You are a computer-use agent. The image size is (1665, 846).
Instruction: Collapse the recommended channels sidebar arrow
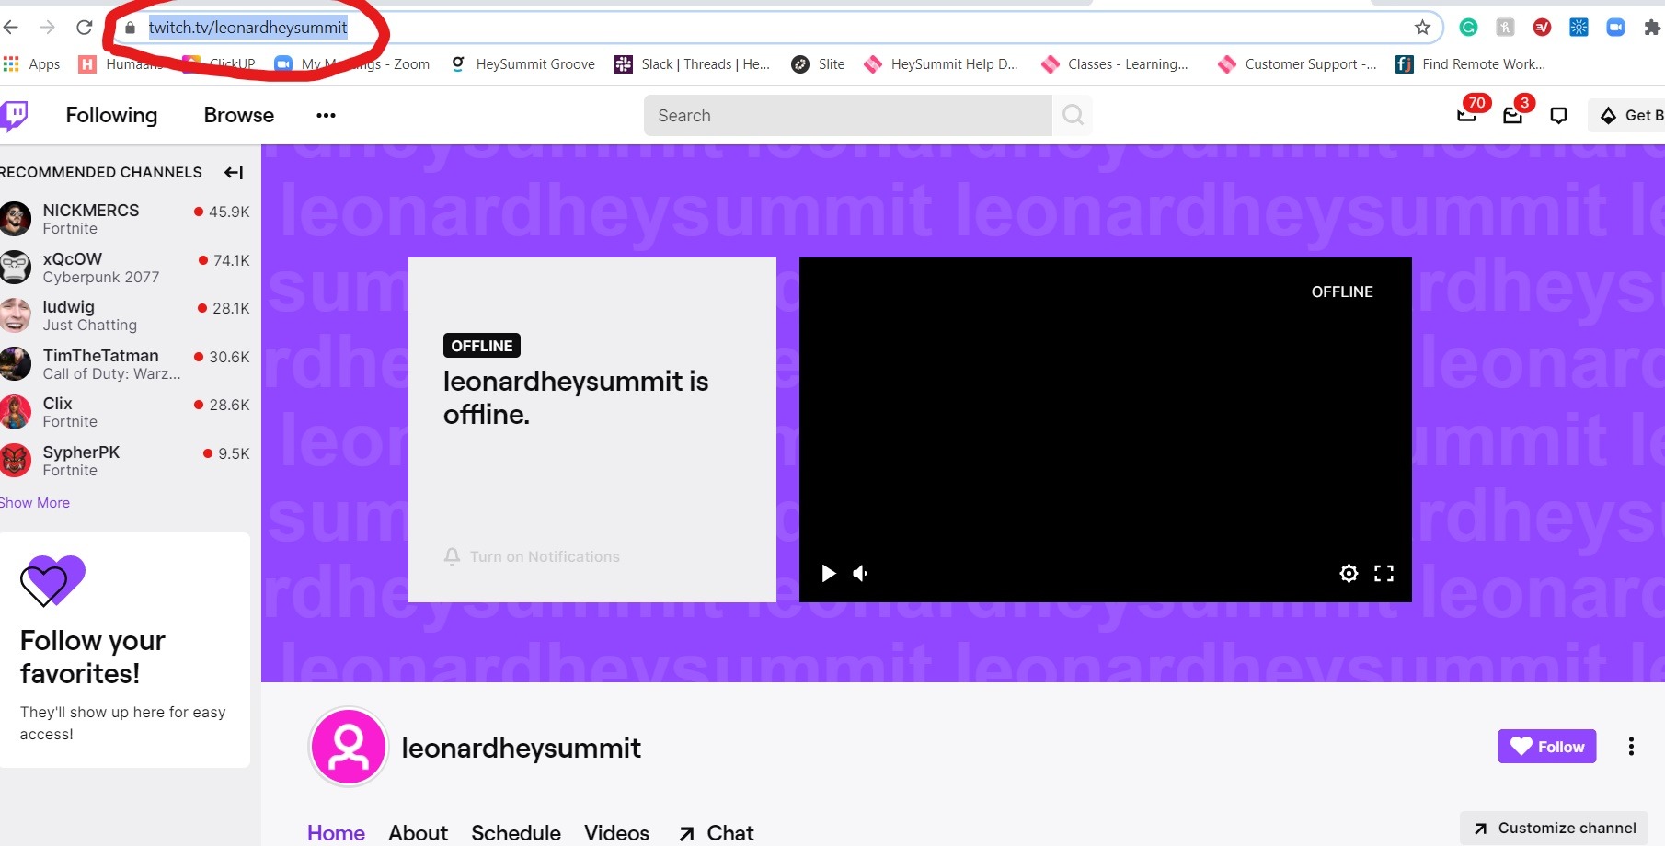point(234,172)
